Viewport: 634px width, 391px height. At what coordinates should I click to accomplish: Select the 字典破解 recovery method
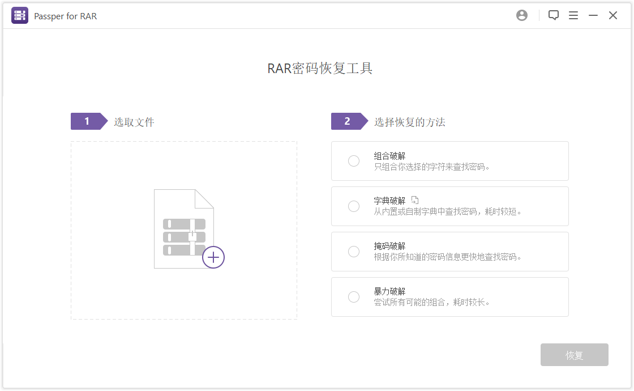(x=354, y=206)
